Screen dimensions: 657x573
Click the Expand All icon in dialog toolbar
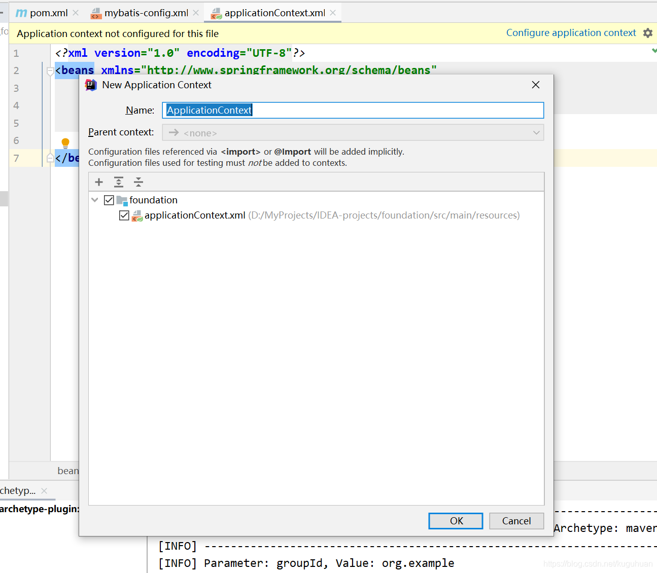119,182
